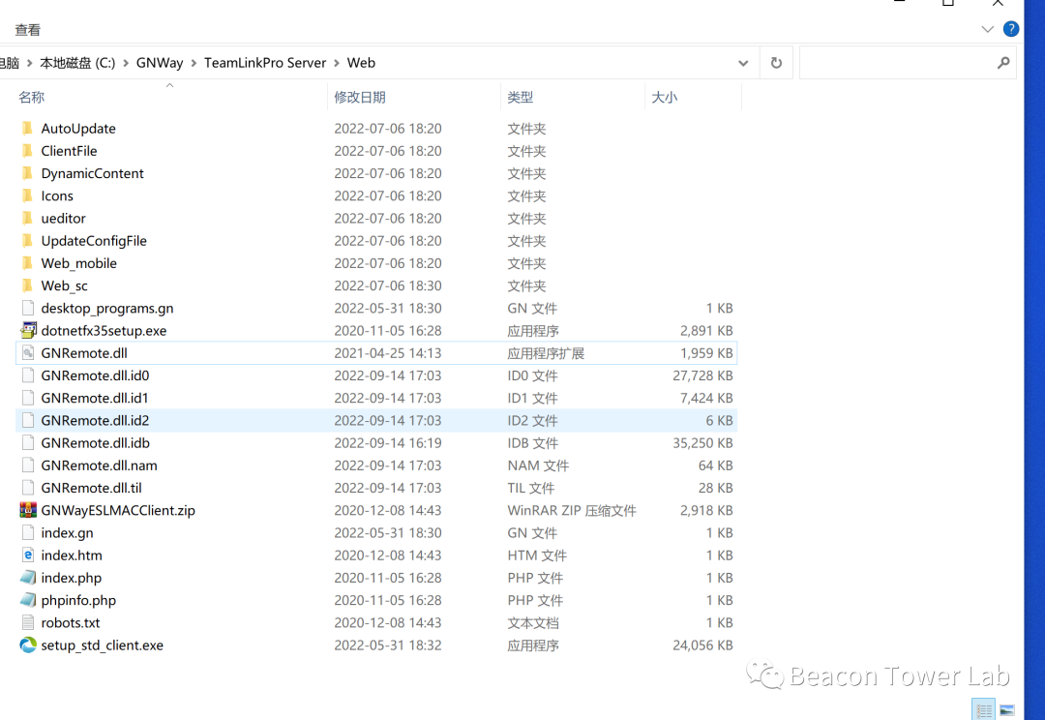Expand the address bar history dropdown
The height and width of the screenshot is (720, 1045).
click(x=743, y=63)
